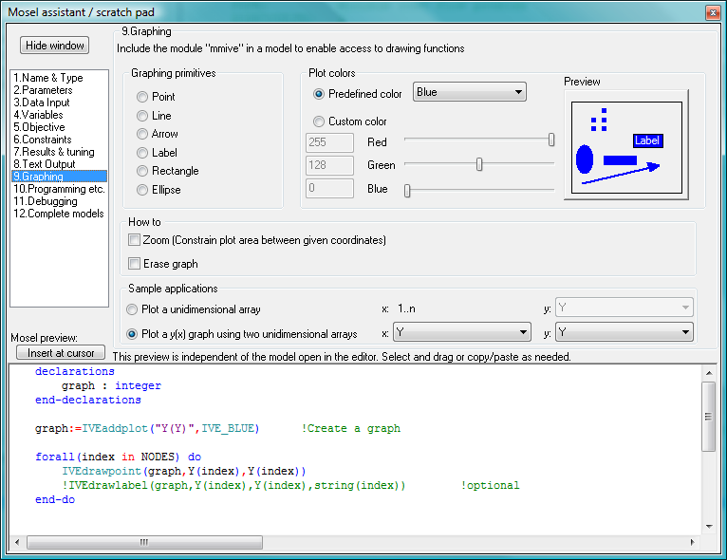Click the Hide window button

pyautogui.click(x=55, y=46)
